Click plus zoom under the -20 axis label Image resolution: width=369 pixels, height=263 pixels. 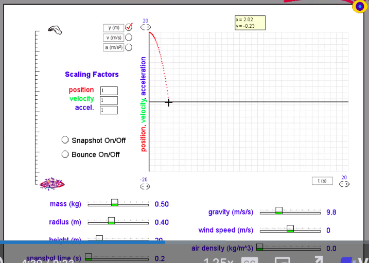pyautogui.click(x=147, y=186)
